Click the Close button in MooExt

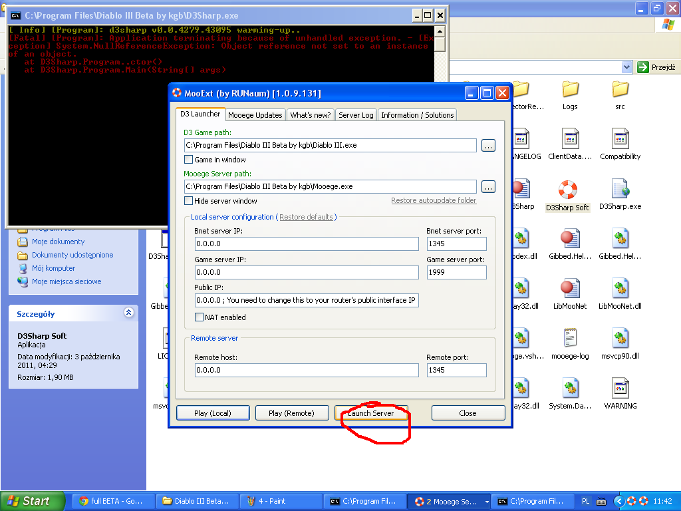[x=468, y=413]
